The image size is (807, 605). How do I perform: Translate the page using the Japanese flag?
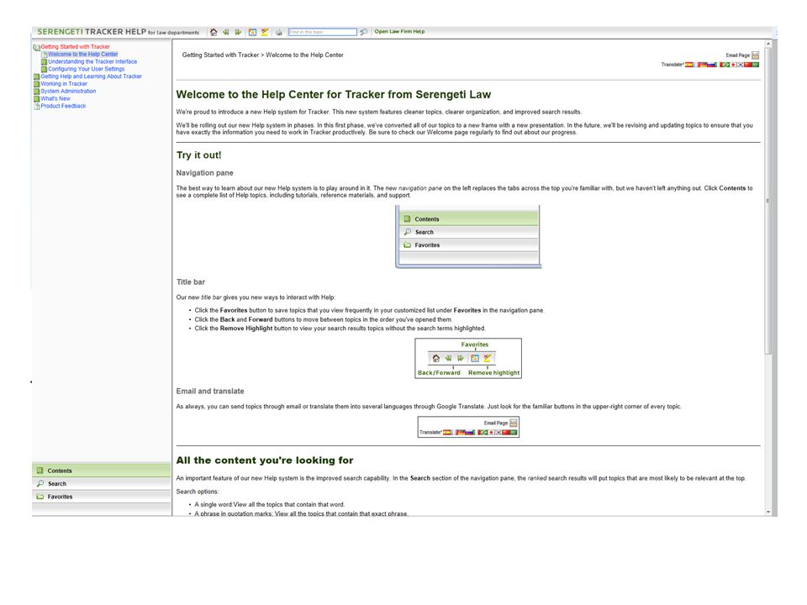coord(733,65)
